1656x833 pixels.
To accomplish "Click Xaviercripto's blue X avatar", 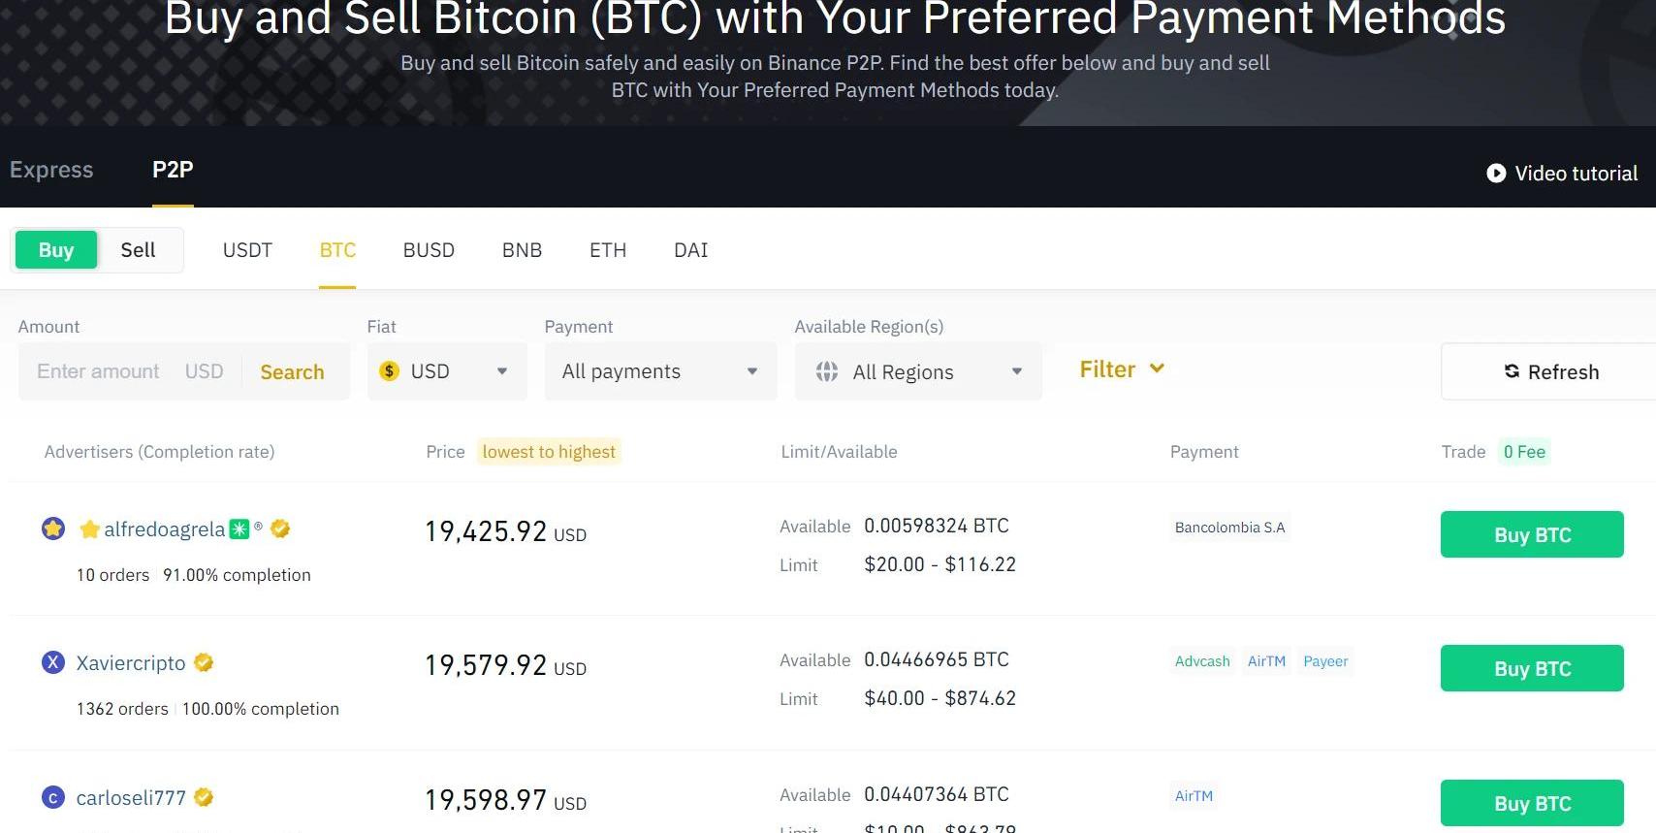I will click(53, 662).
